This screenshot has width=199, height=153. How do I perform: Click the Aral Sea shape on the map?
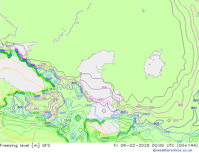coord(154,64)
